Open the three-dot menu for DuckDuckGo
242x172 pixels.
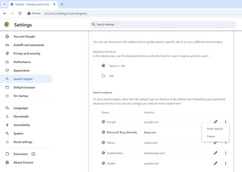[226, 153]
